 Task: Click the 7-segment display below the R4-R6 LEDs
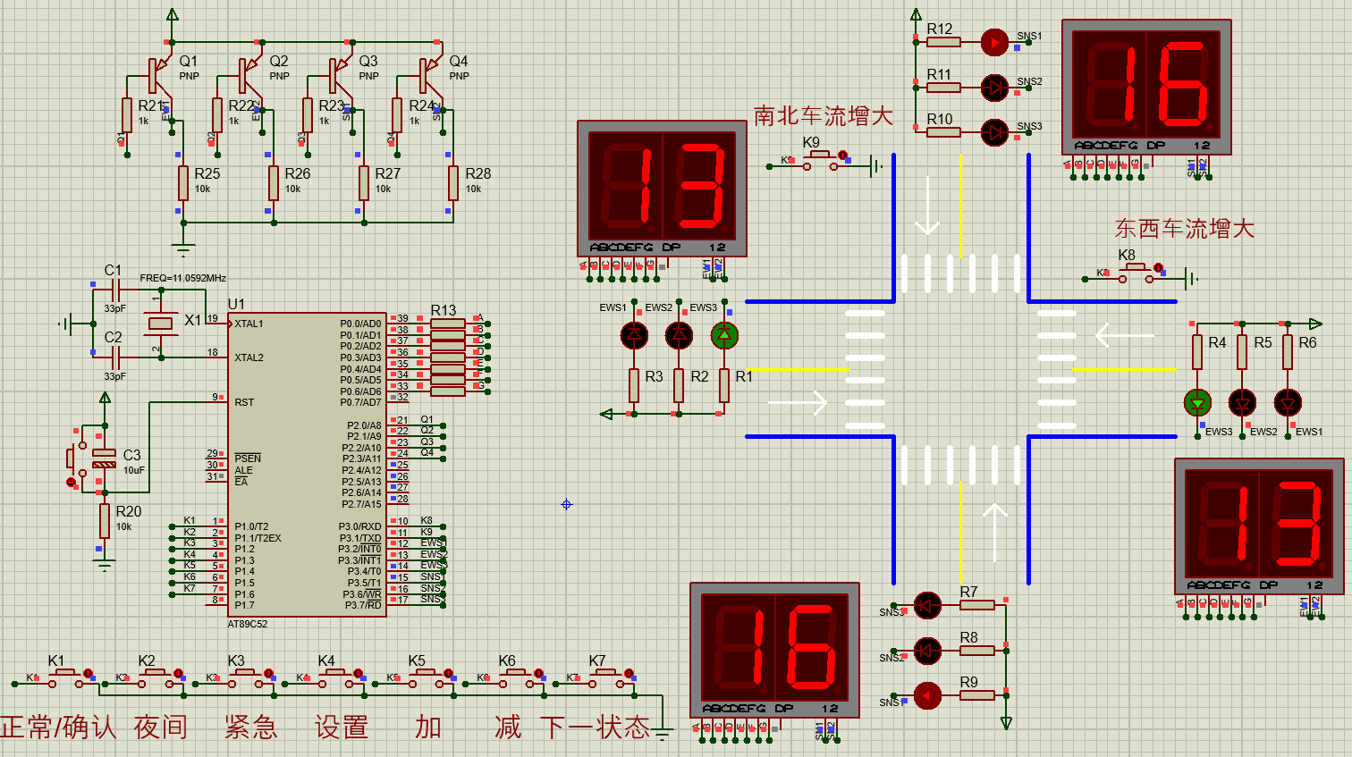[x=1259, y=526]
